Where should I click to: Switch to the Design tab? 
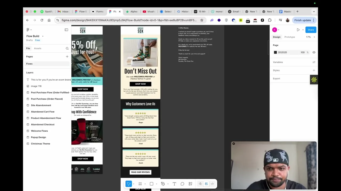click(277, 37)
